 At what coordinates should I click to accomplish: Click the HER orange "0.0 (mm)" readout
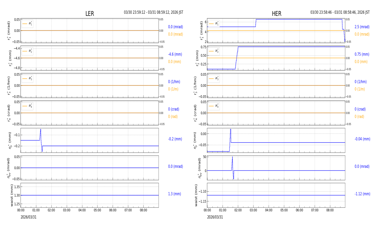point(361,62)
